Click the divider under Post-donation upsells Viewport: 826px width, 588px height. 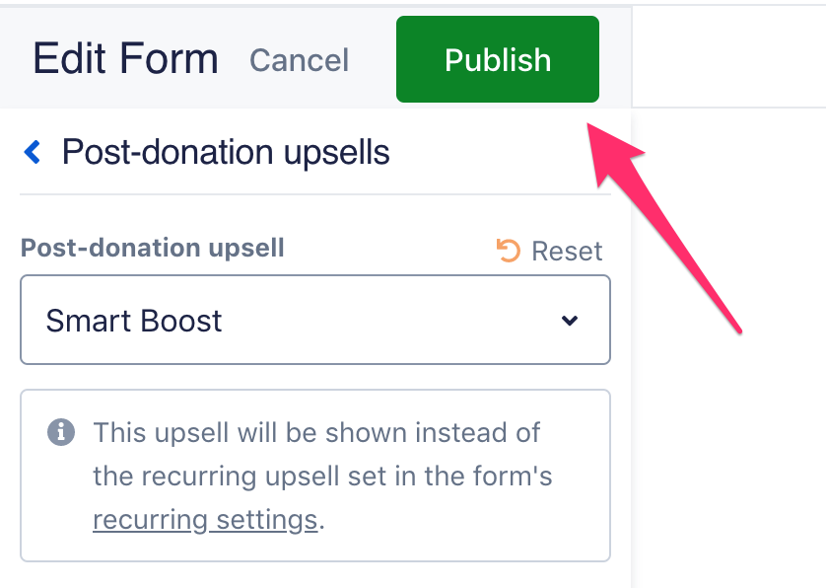315,194
